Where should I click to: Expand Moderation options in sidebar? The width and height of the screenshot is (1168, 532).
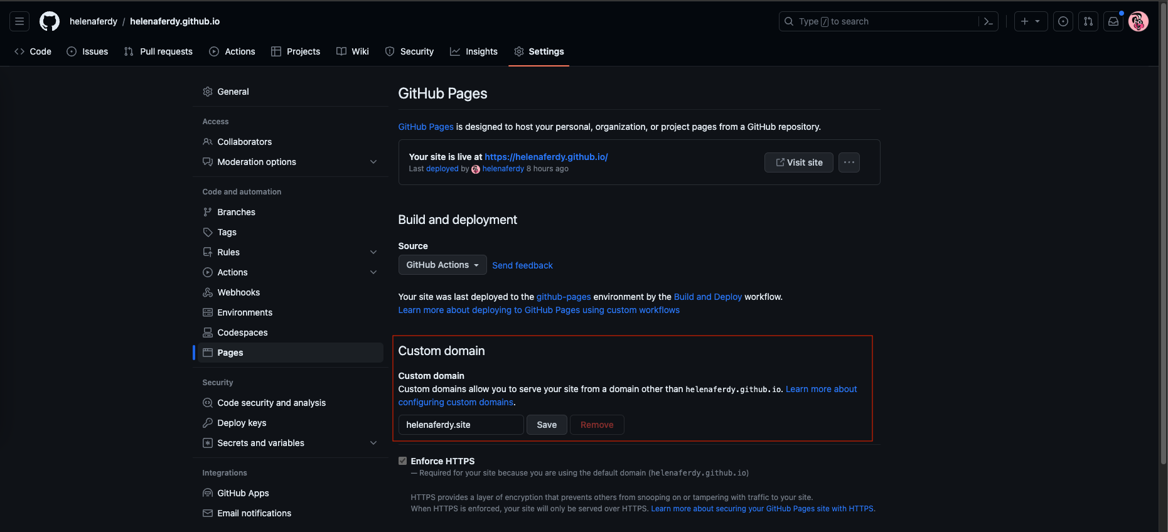coord(373,162)
